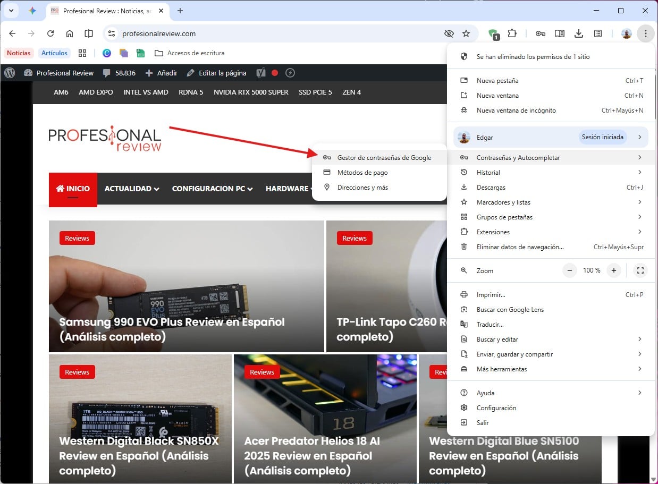Open the Downloads toolbar icon

(x=579, y=33)
